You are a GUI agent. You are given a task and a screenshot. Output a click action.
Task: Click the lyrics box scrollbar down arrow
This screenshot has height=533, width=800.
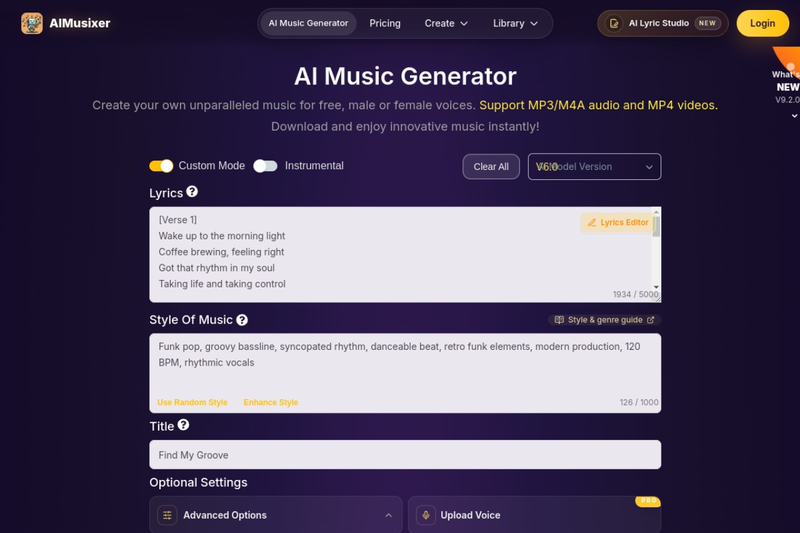656,287
